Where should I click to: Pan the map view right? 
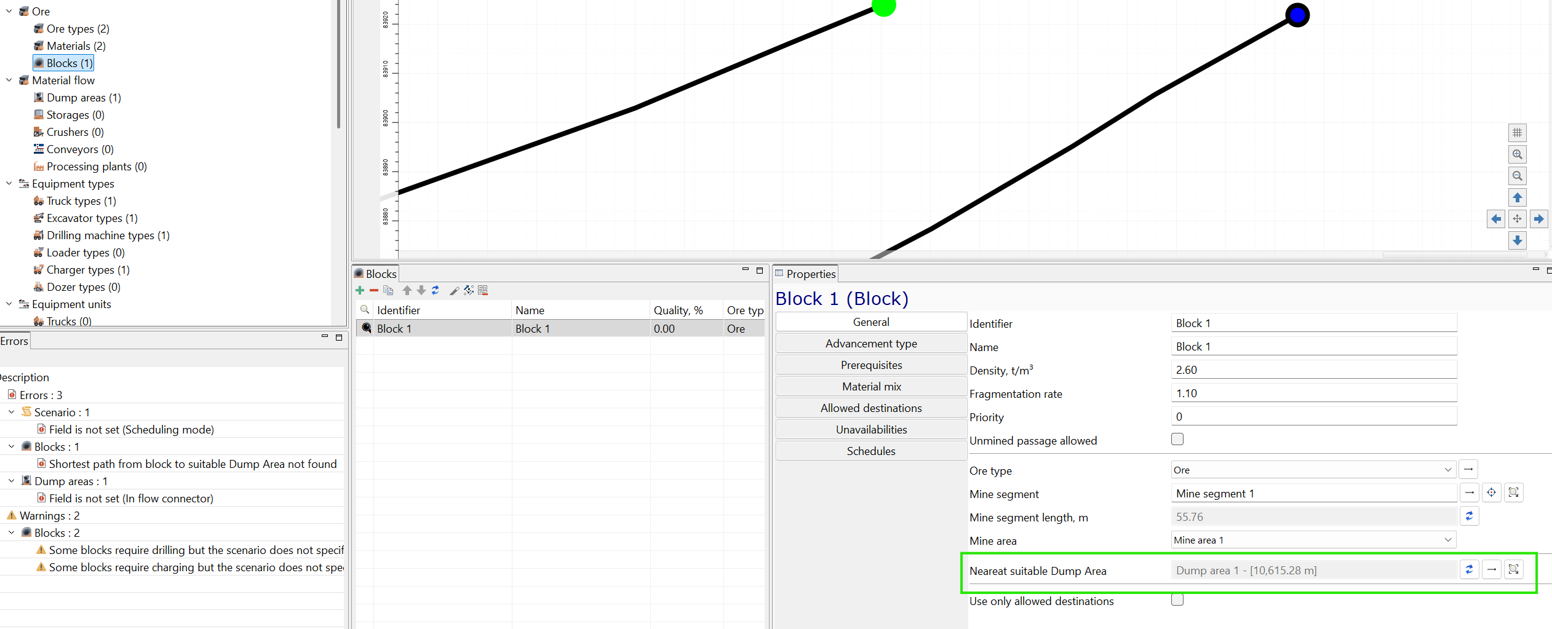pos(1539,219)
